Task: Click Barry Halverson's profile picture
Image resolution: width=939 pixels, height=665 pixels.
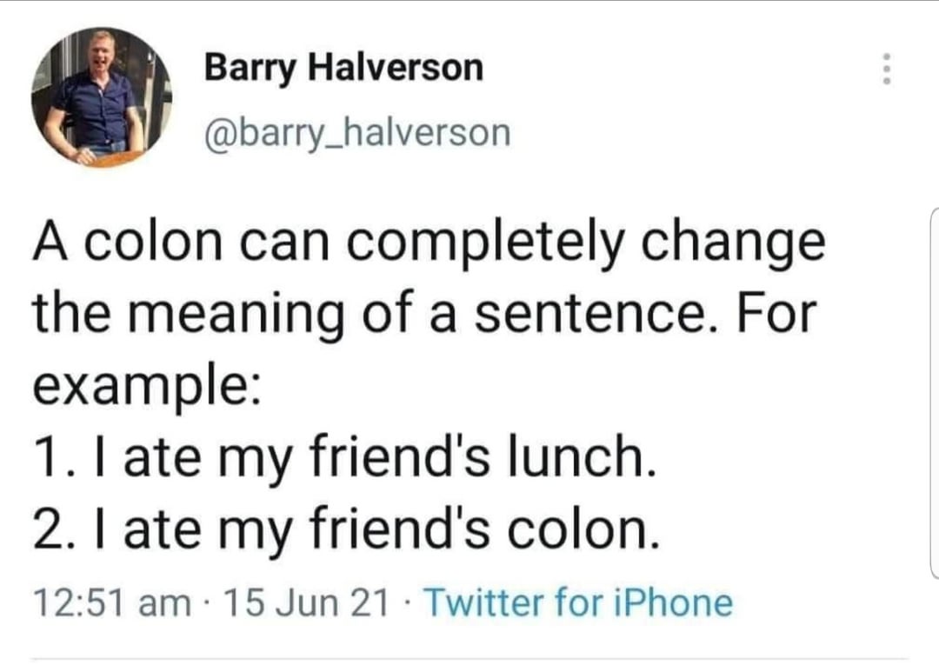Action: (101, 96)
